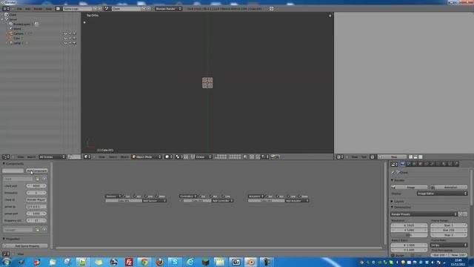Toggle Camera visibility eye in outliner
The image size is (474, 267).
click(65, 33)
